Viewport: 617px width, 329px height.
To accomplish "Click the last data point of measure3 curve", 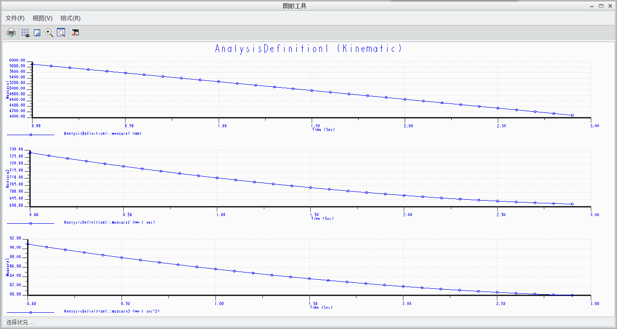I will point(572,295).
